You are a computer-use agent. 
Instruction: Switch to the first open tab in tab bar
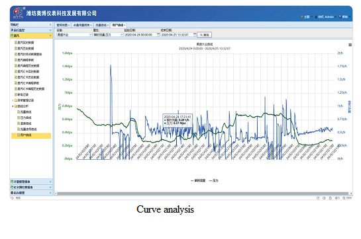(x=63, y=25)
